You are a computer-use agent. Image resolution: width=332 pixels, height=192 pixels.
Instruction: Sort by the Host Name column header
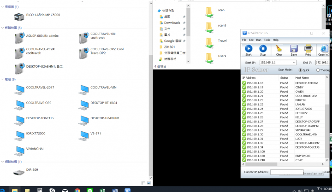[x=309, y=78]
